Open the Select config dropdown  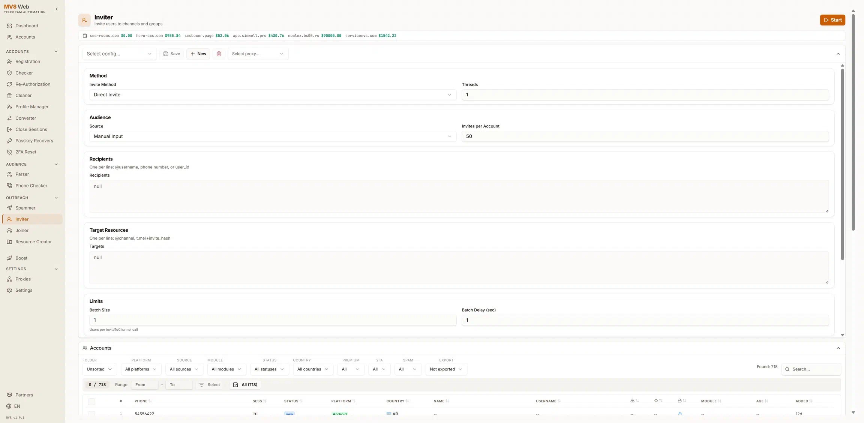[119, 54]
